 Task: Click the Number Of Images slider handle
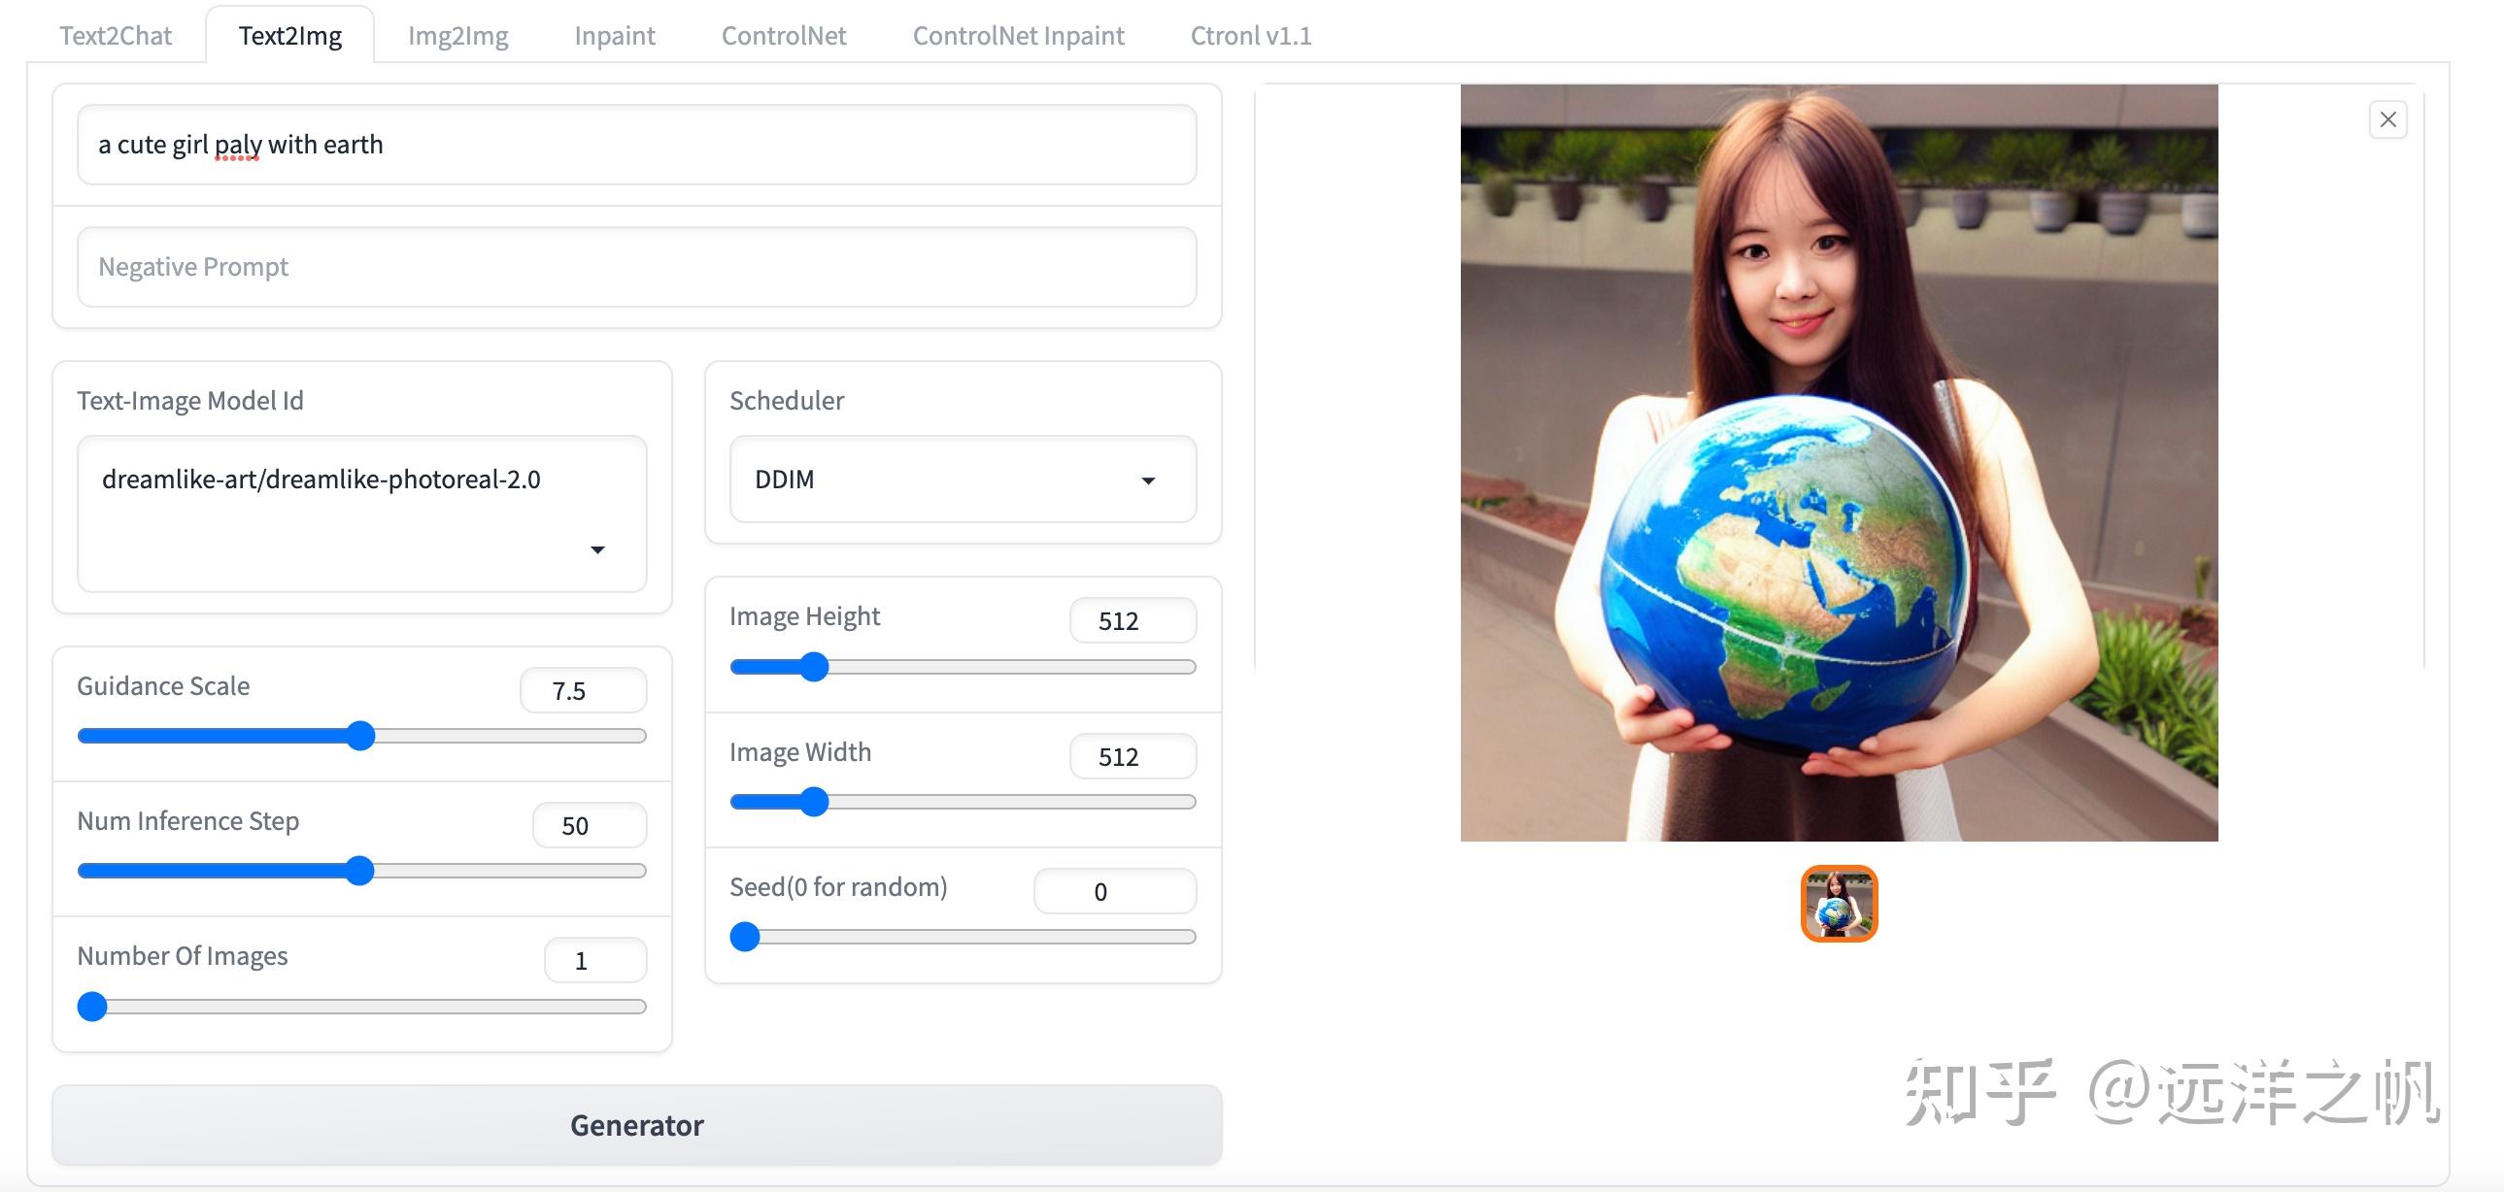tap(92, 1007)
